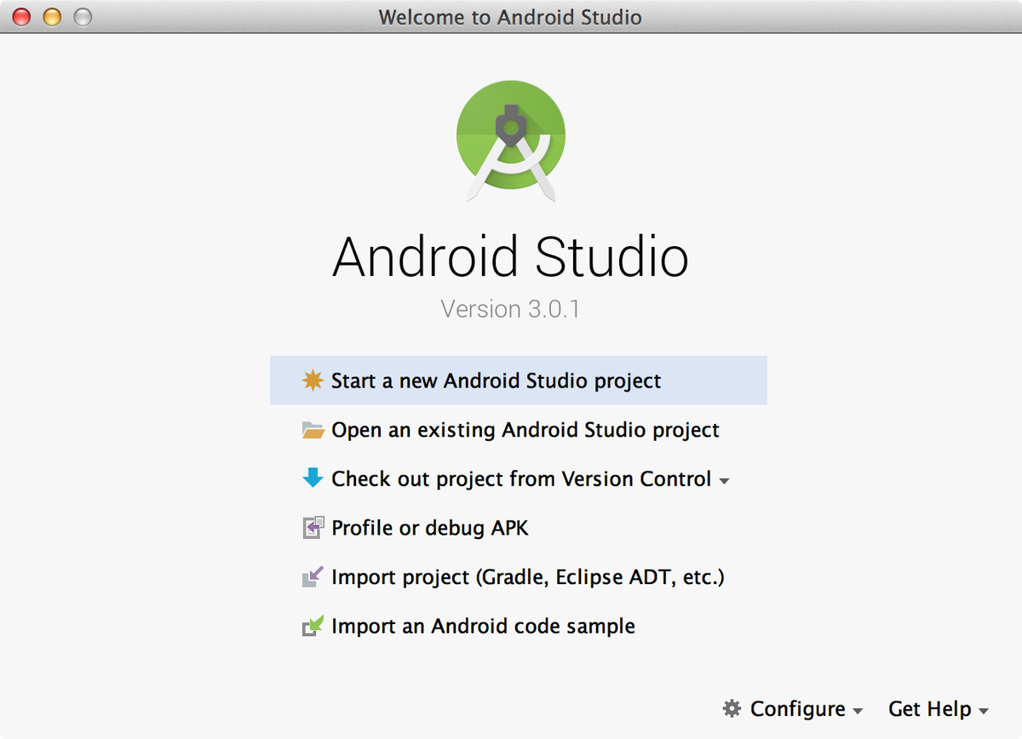Click the Android Studio title heading

510,256
